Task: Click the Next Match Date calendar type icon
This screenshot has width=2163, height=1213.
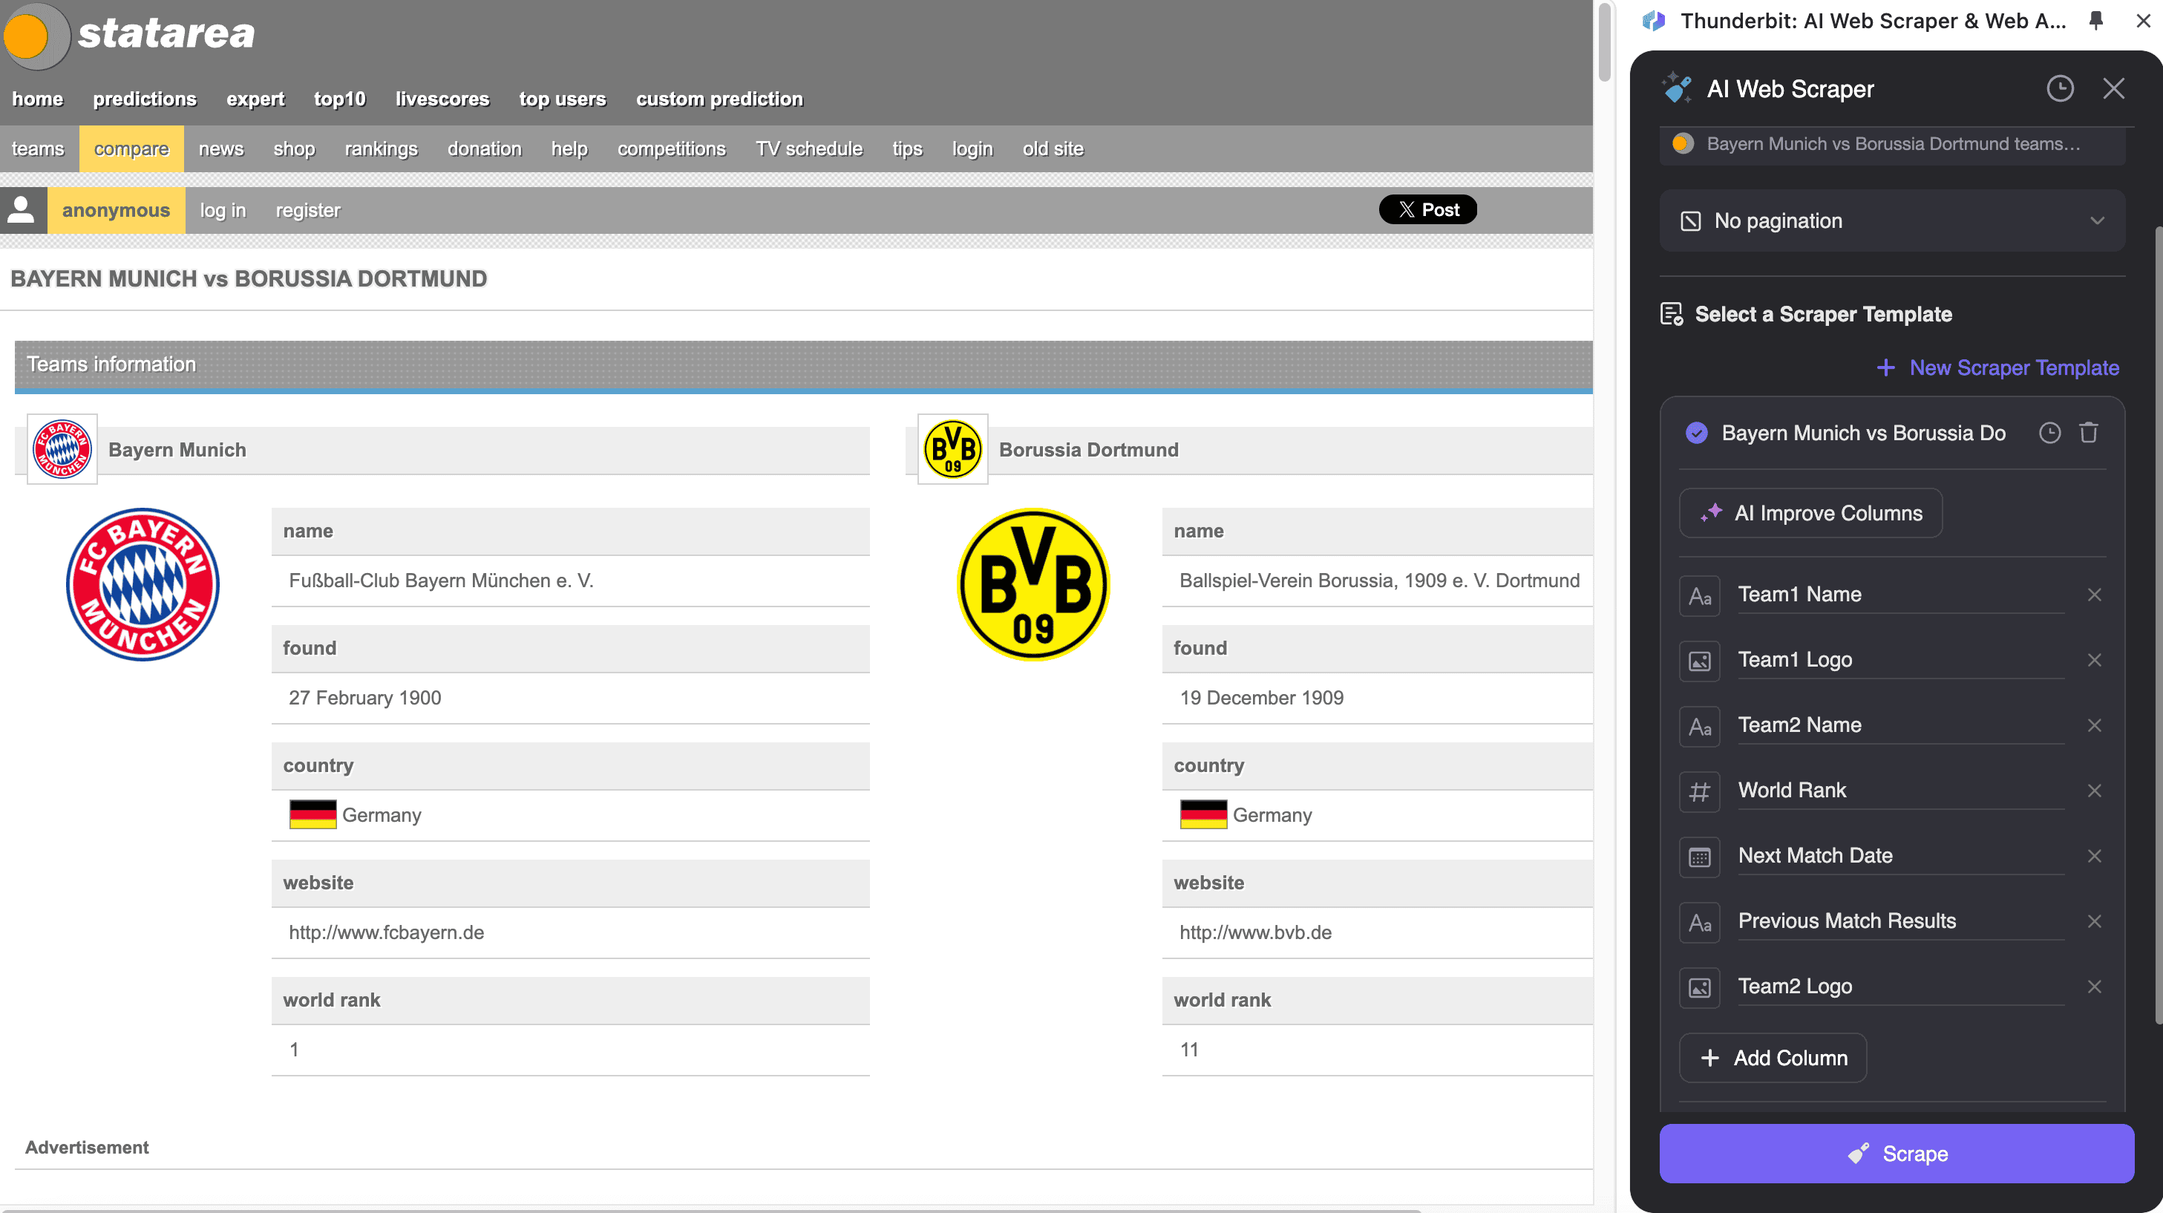Action: [1700, 857]
